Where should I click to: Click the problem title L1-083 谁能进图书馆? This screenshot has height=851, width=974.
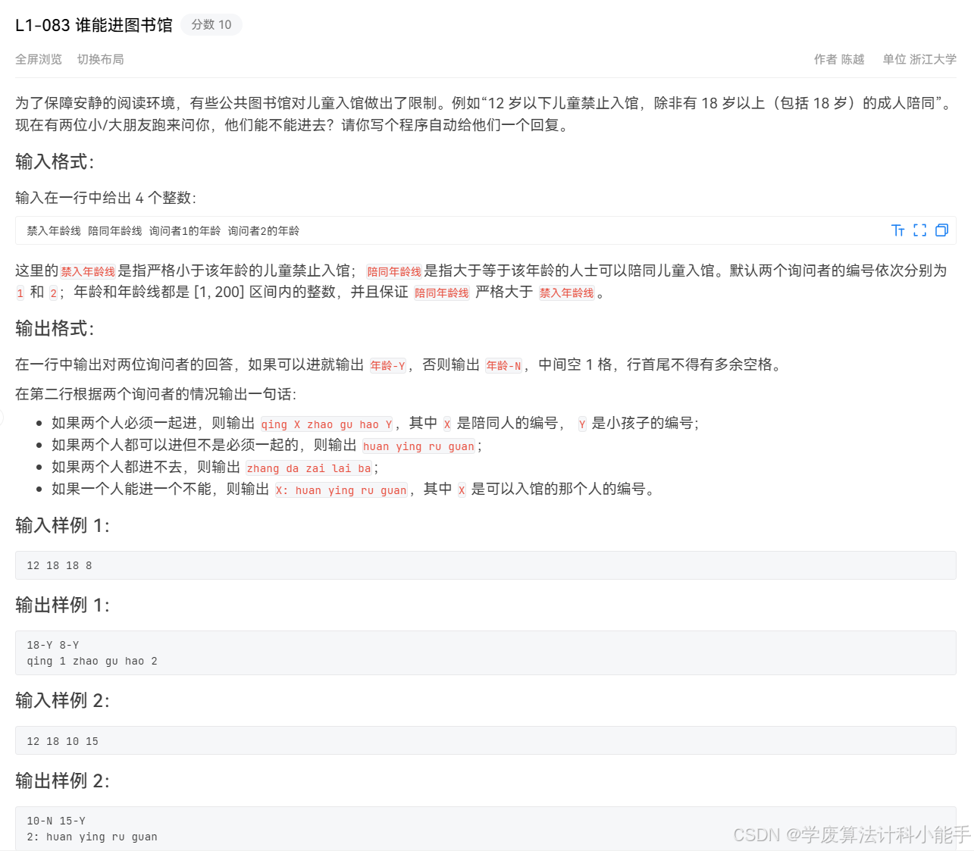tap(93, 24)
